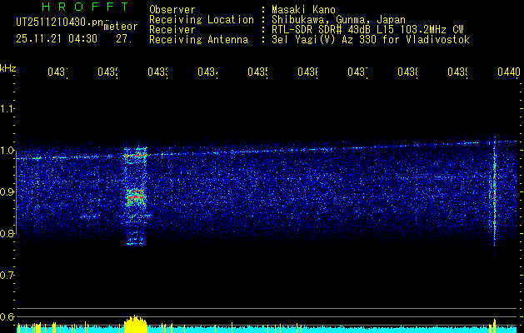Click the 0433 time marker
This screenshot has height=333, width=524.
pos(157,72)
